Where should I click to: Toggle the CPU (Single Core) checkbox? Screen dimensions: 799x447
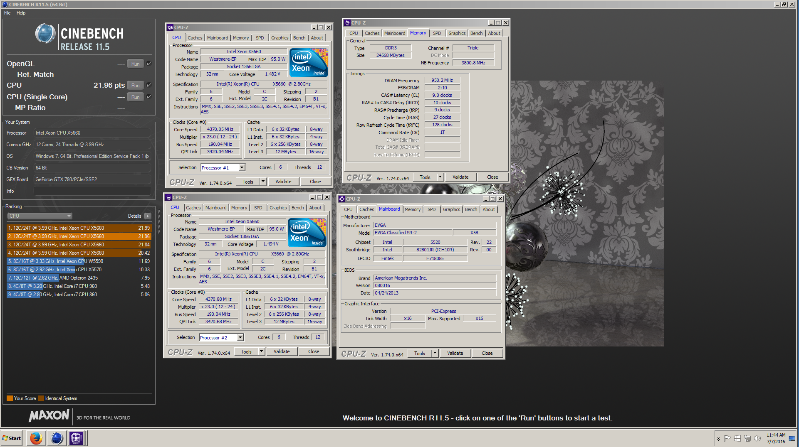click(149, 97)
